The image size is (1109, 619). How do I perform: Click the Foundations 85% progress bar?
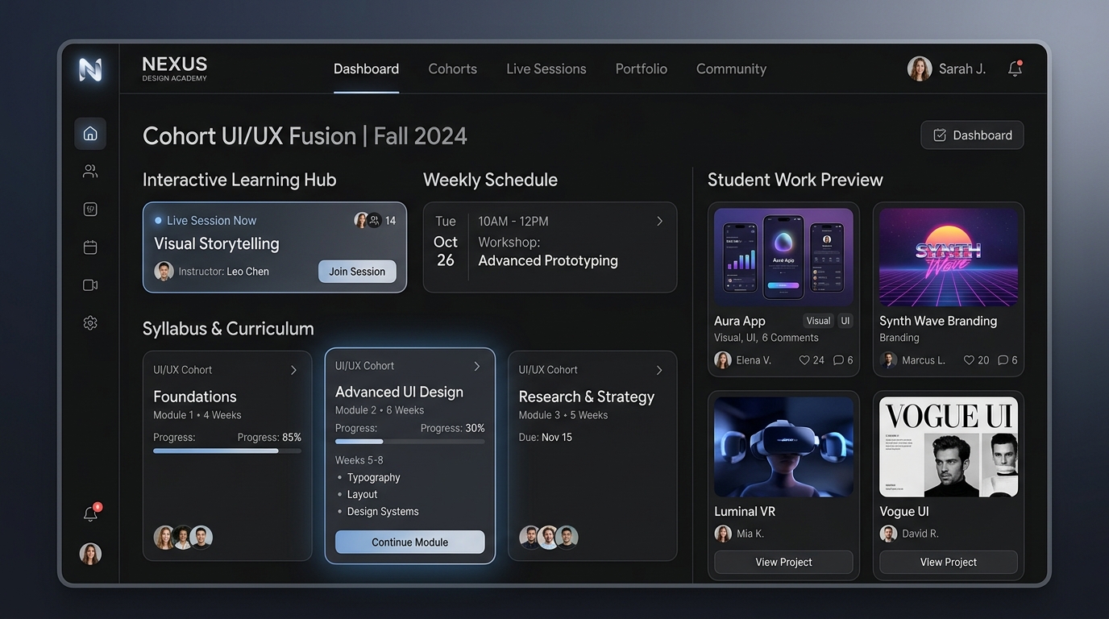227,451
